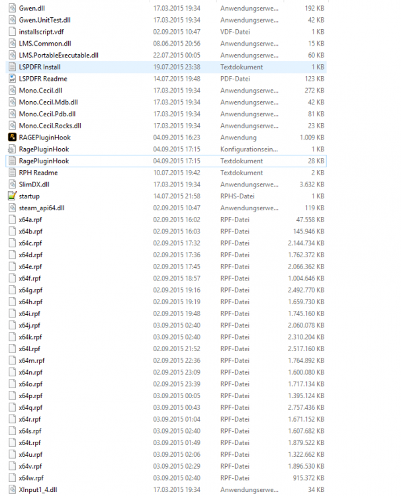Click the x64a.rpf file icon

pyautogui.click(x=12, y=220)
